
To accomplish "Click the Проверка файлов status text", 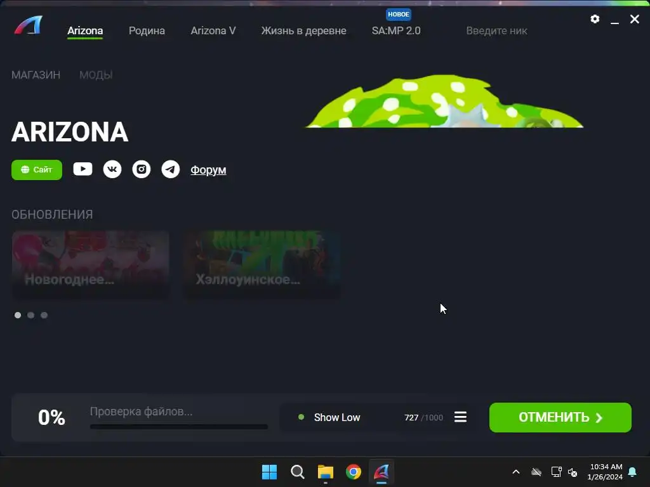I will point(141,412).
